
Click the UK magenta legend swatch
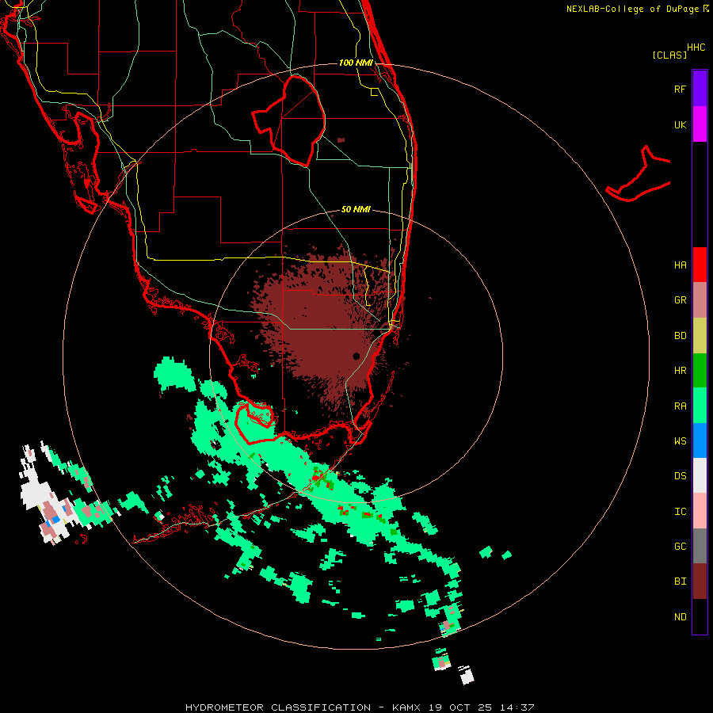pyautogui.click(x=700, y=124)
